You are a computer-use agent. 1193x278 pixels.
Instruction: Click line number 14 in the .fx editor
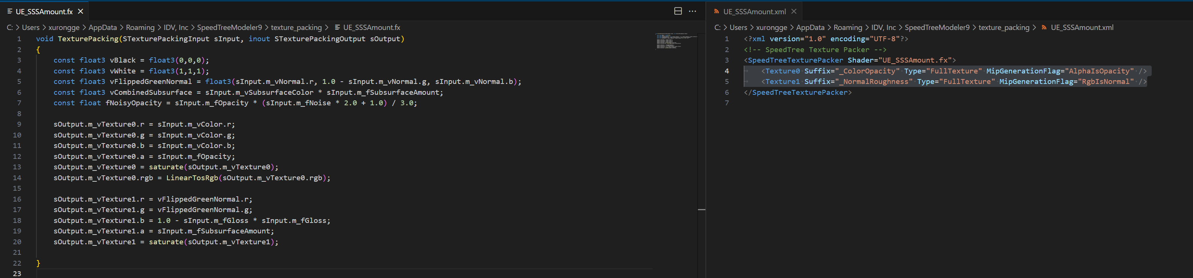17,178
